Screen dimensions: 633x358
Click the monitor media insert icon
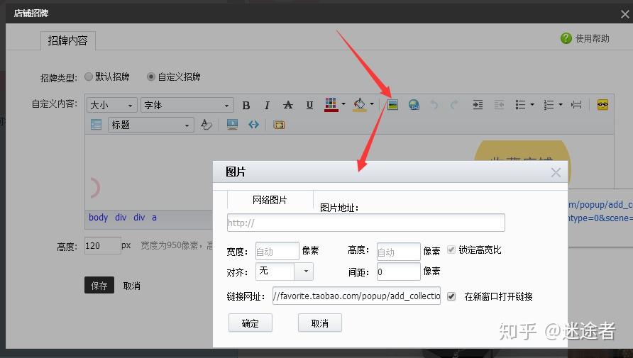pyautogui.click(x=232, y=125)
